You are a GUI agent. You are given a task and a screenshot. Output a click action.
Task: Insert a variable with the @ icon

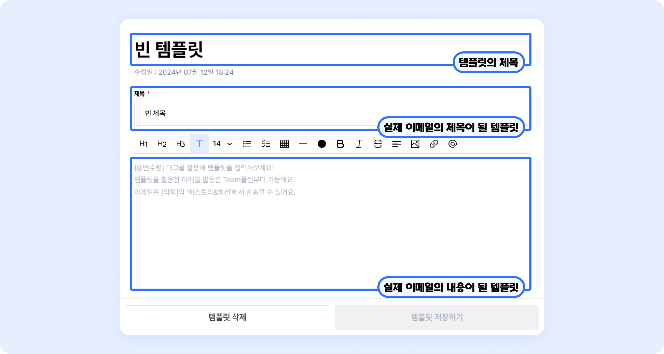pyautogui.click(x=452, y=144)
